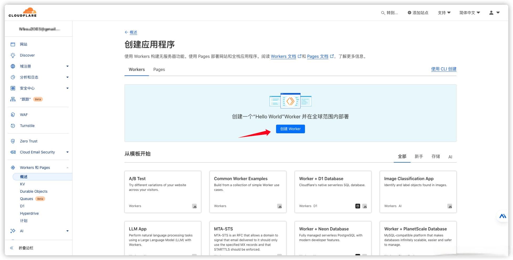Open the account dropdown arrow
513x260 pixels.
point(498,13)
